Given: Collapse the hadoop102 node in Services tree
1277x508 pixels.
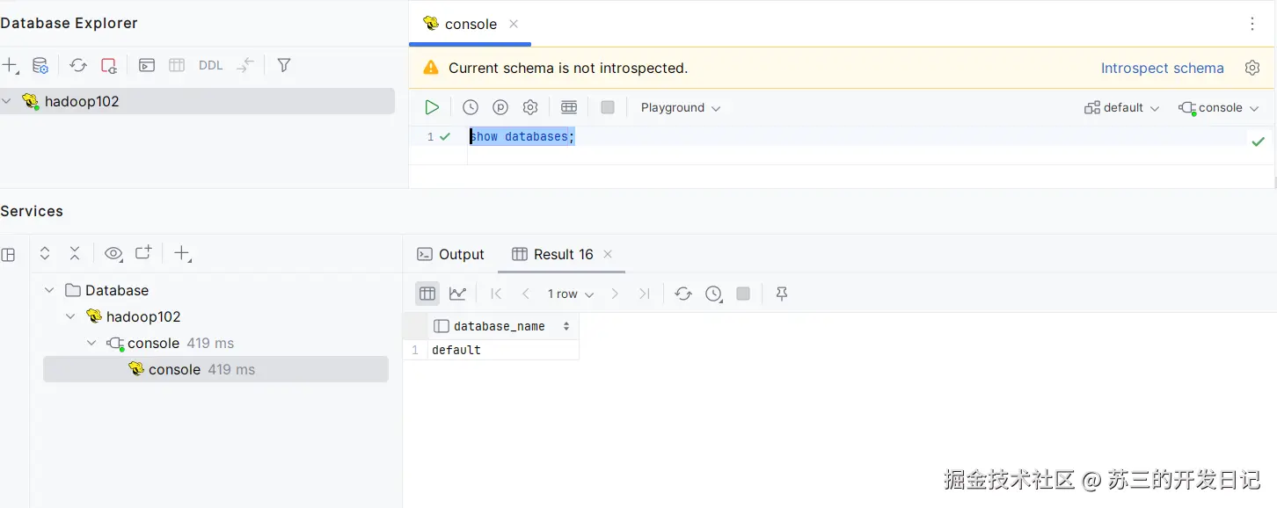Looking at the screenshot, I should (71, 316).
